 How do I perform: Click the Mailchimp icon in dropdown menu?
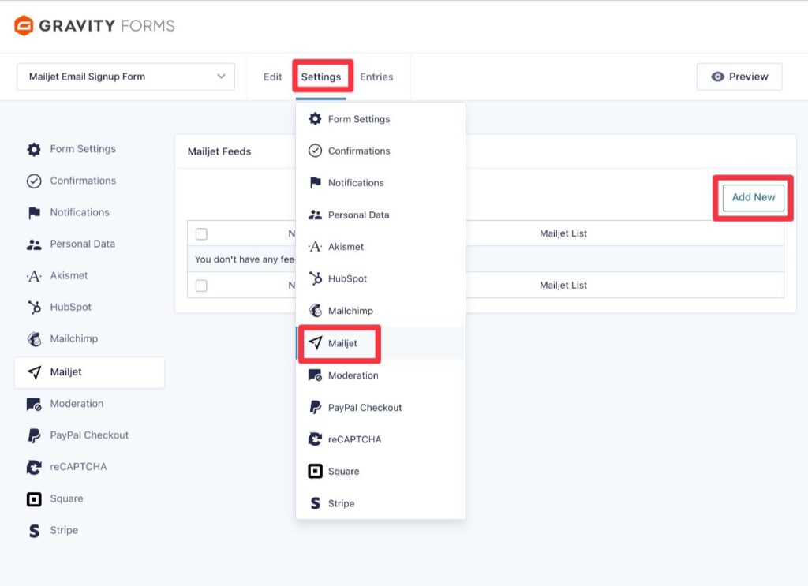click(x=315, y=311)
